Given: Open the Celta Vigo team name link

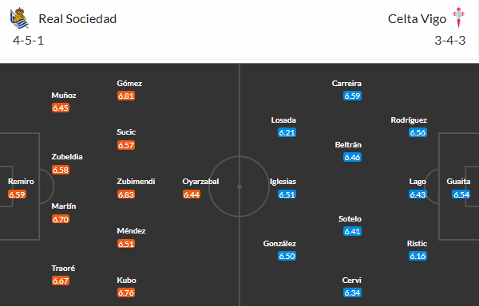Looking at the screenshot, I should tap(417, 19).
